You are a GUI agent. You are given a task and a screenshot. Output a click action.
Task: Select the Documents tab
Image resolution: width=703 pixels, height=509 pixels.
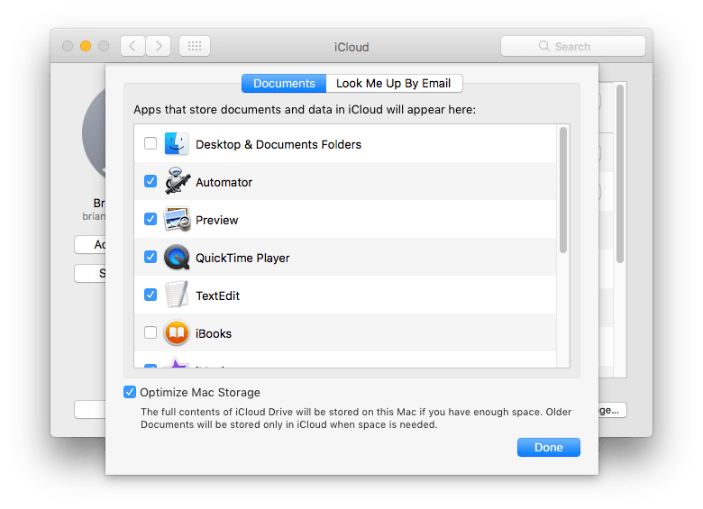(x=284, y=84)
